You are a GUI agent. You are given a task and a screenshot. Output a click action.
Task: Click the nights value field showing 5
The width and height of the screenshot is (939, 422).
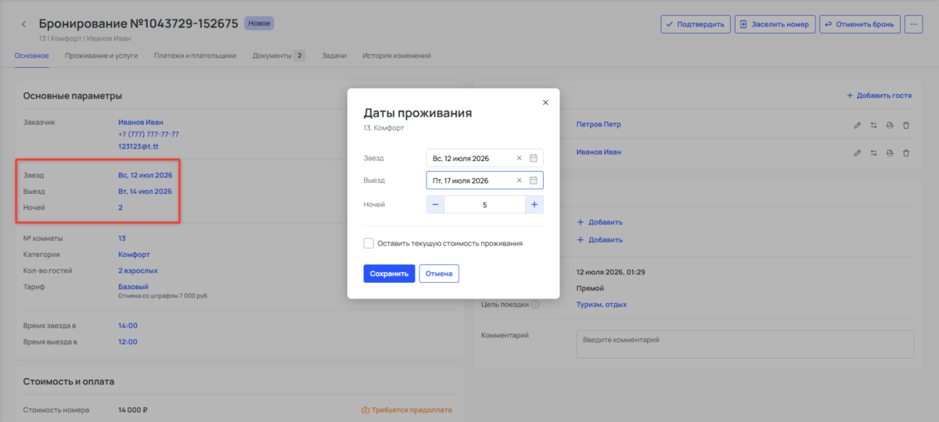(x=484, y=204)
